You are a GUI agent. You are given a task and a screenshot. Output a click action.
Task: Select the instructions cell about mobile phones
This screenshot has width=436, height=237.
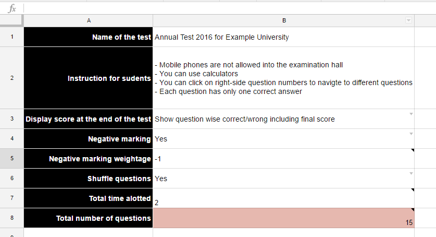(x=283, y=78)
